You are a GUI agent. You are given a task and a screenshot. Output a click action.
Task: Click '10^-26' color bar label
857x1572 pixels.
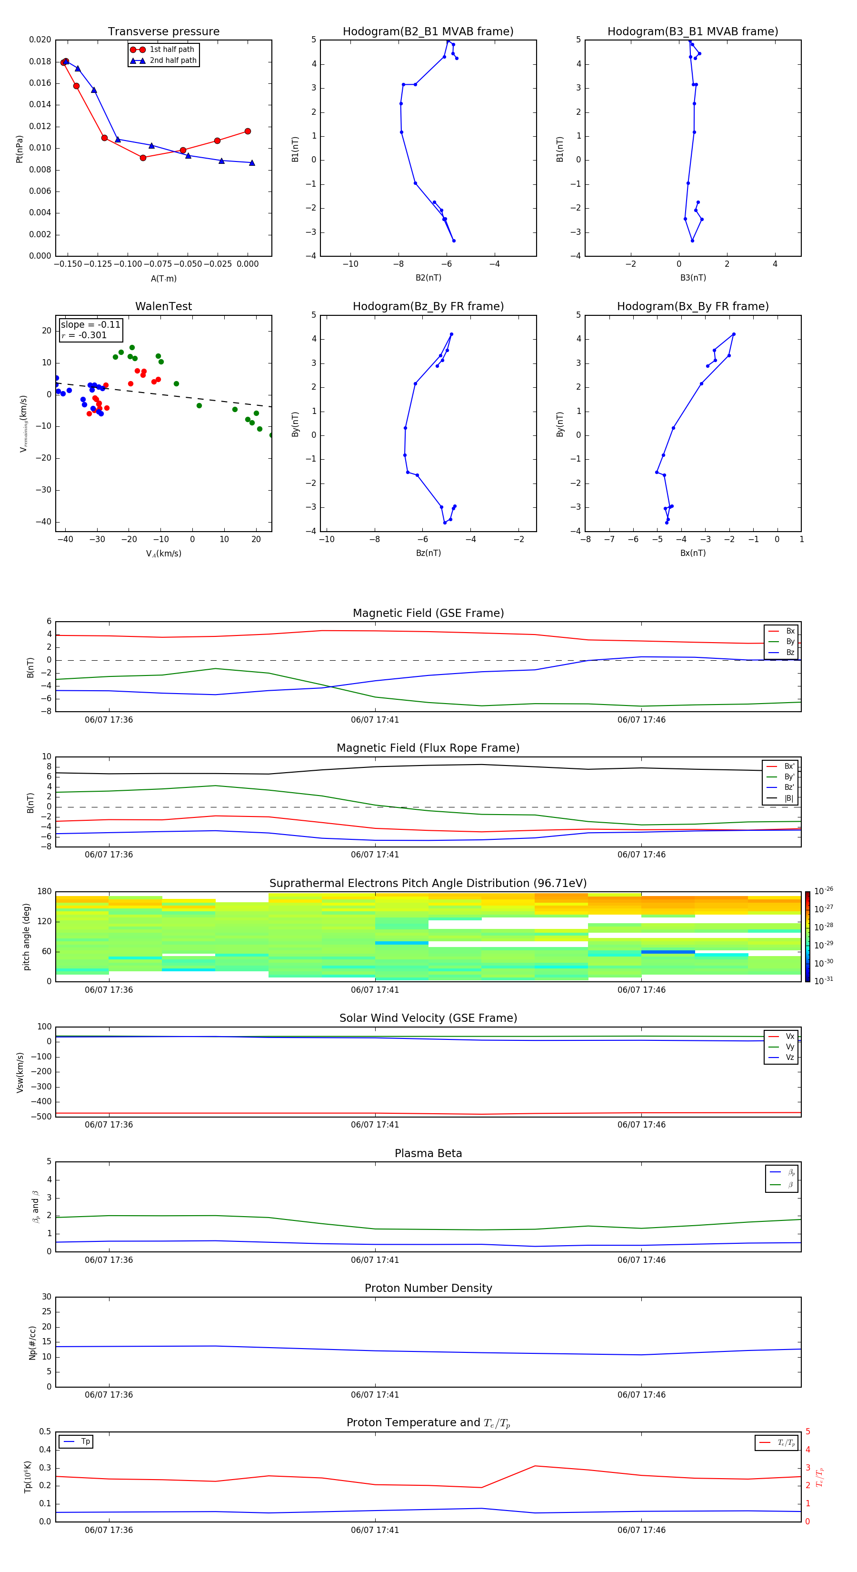[824, 891]
